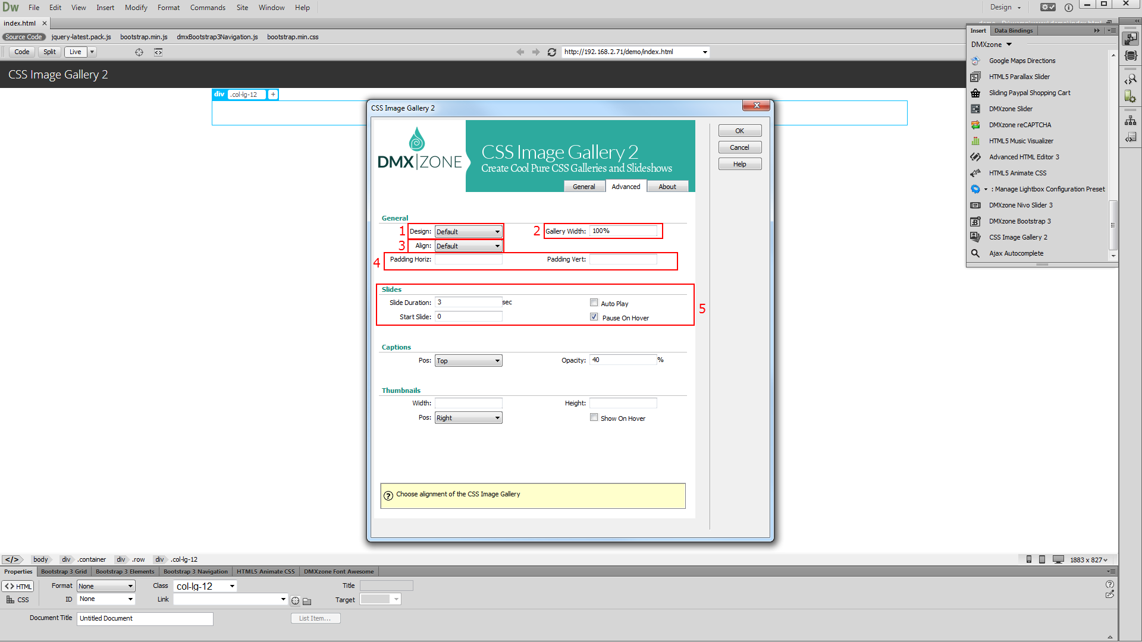Click DMXzone Slider icon

point(975,109)
